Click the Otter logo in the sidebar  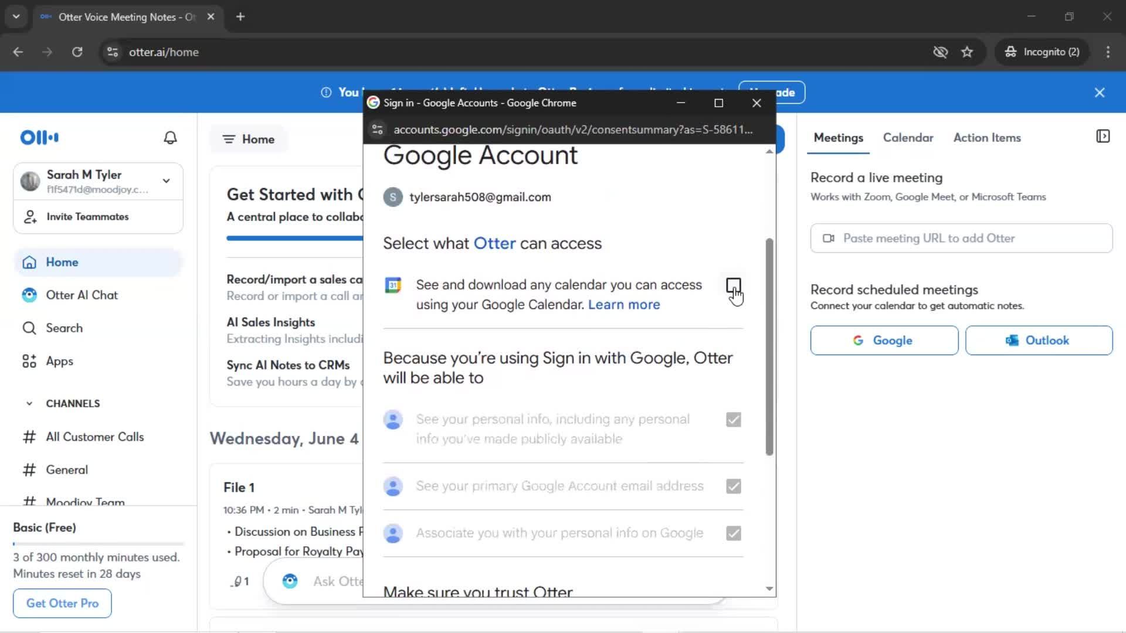pos(39,138)
